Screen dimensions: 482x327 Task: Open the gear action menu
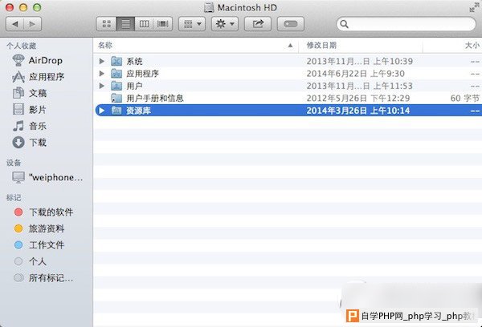click(x=225, y=24)
